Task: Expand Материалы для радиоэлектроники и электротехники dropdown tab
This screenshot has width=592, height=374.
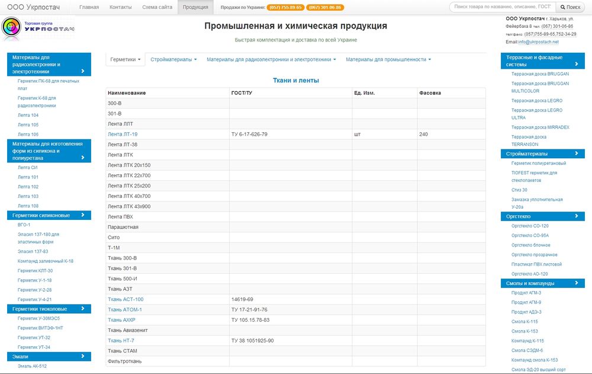Action: pos(271,59)
